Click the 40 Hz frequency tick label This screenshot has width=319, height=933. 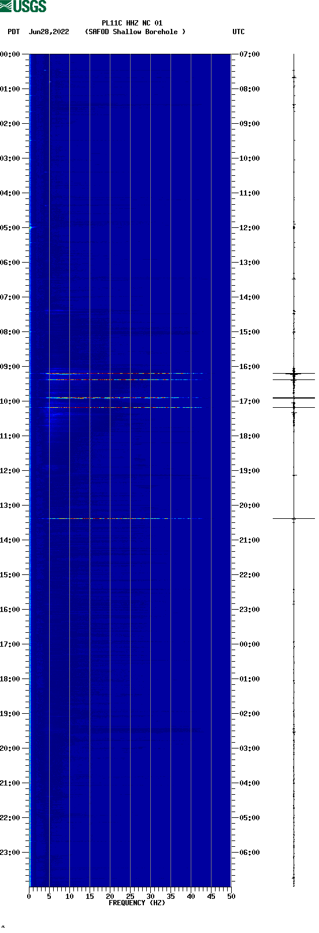click(x=191, y=897)
